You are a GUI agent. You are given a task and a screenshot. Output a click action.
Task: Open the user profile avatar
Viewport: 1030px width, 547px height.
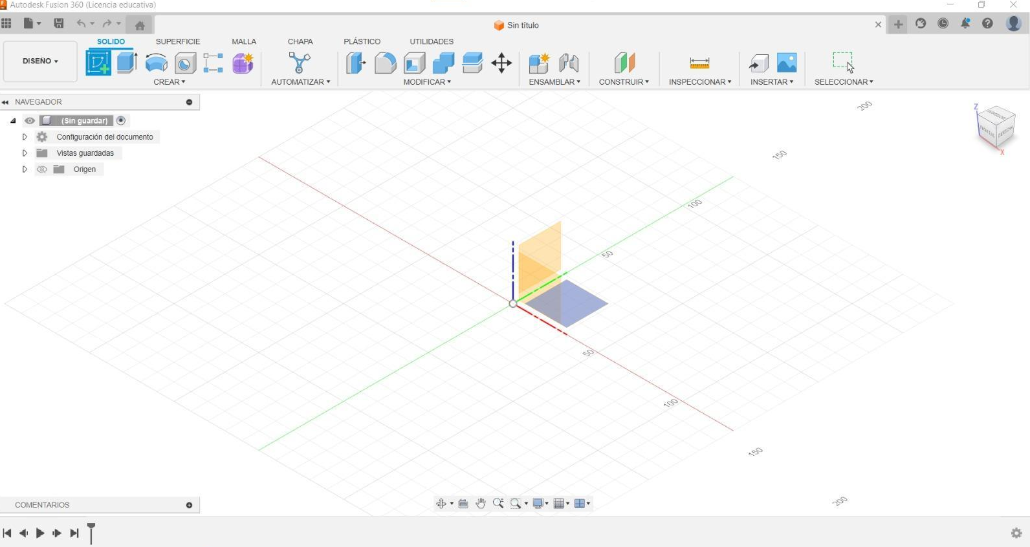coord(1014,24)
